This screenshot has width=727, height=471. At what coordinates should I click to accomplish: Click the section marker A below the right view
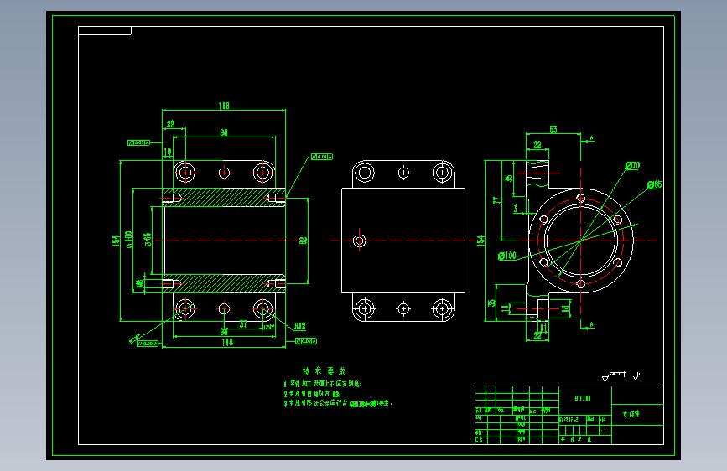pyautogui.click(x=591, y=325)
